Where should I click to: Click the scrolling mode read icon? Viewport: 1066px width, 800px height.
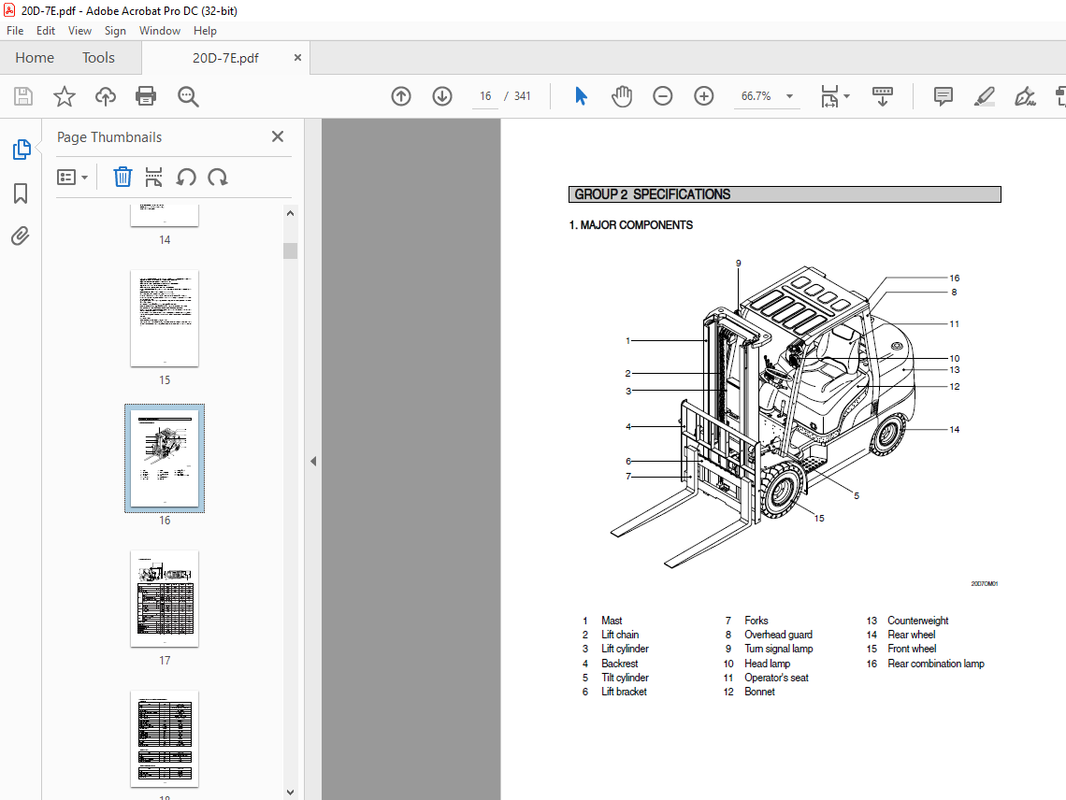pos(883,96)
